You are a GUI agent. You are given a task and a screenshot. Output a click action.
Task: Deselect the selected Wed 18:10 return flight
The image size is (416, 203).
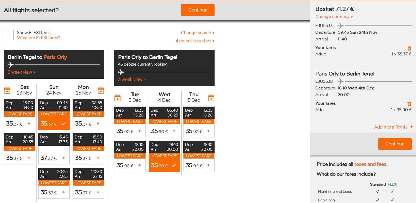click(x=174, y=166)
